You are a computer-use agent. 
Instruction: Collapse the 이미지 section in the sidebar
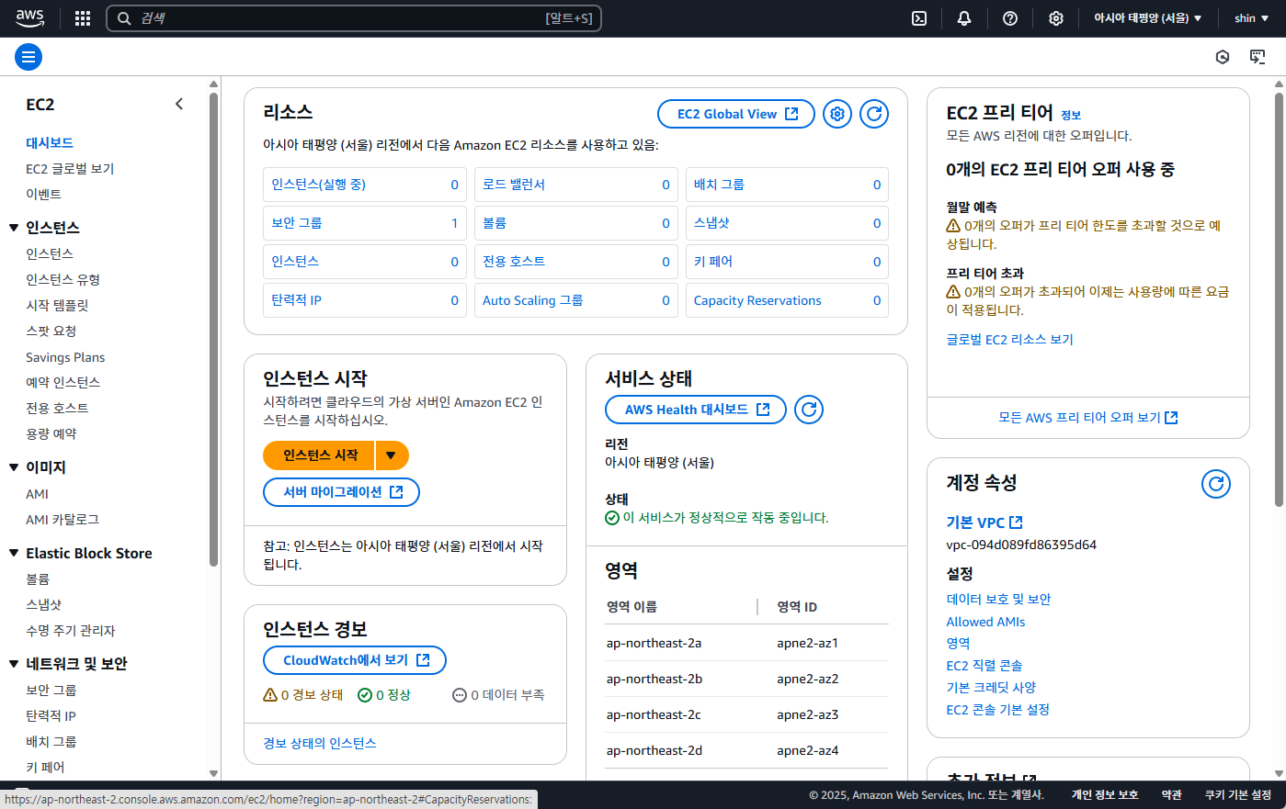[x=14, y=467]
